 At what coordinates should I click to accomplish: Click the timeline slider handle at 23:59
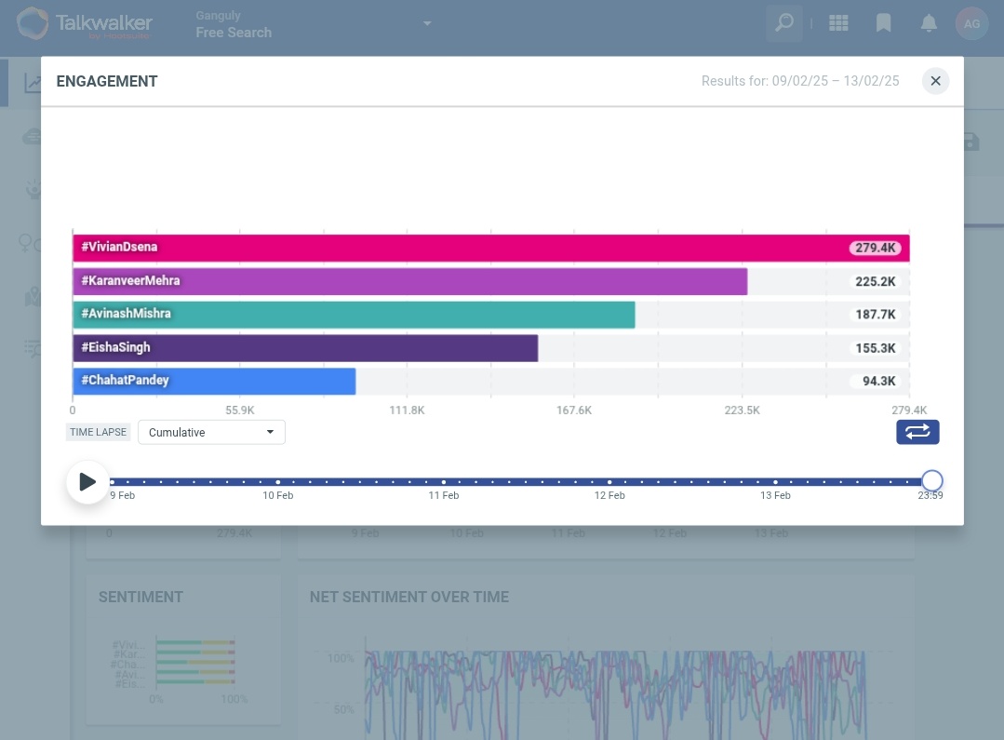(931, 480)
